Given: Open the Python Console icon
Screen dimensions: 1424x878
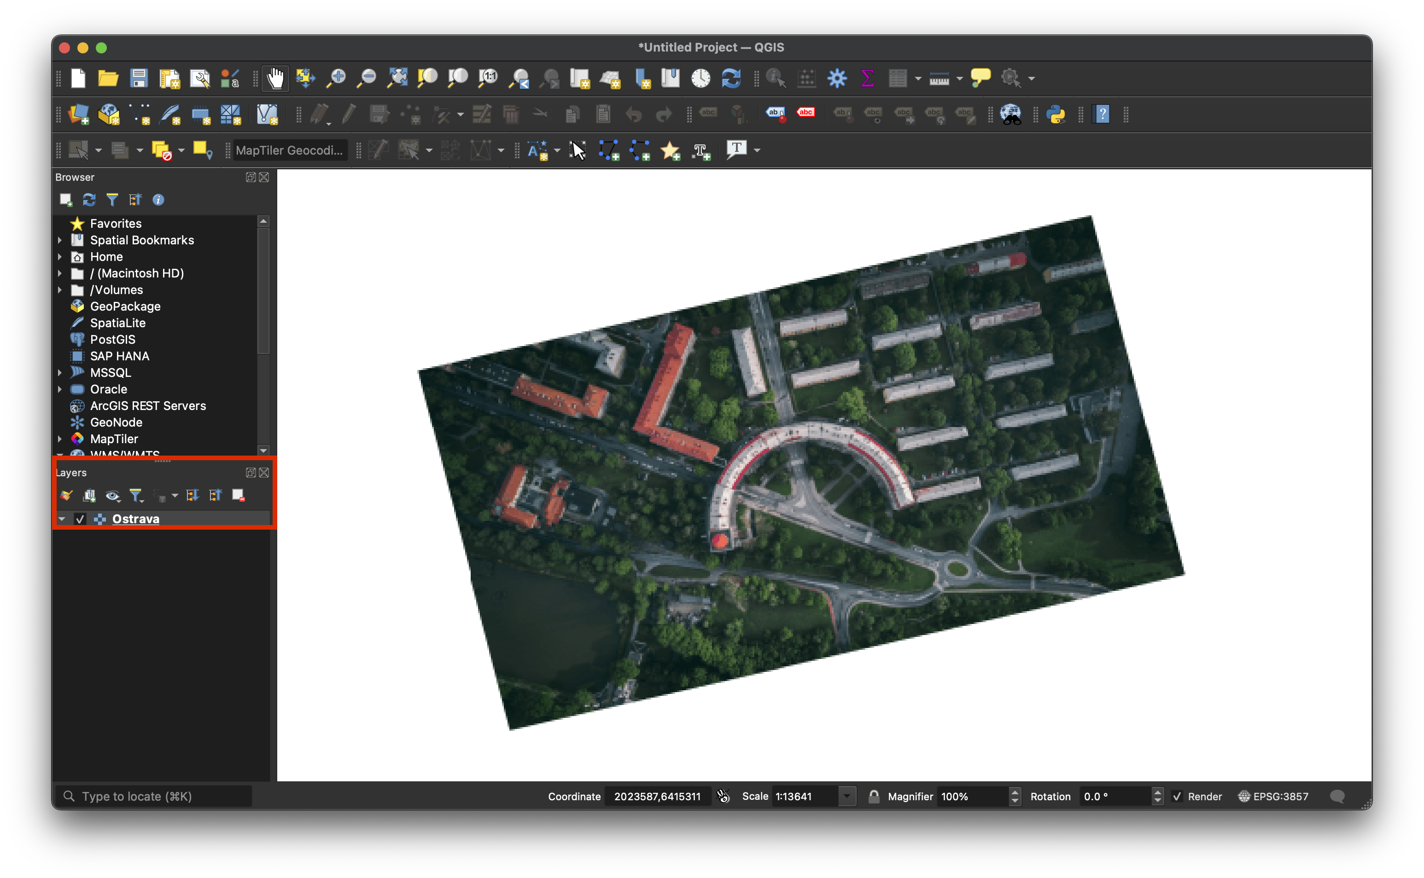Looking at the screenshot, I should (x=1056, y=114).
